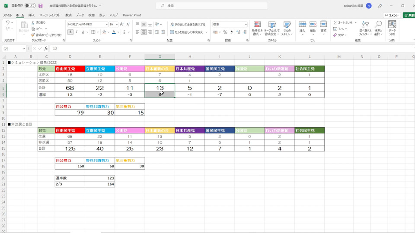Click the Comma Style icon
Viewport: 415px width, 233px height.
coord(231,32)
